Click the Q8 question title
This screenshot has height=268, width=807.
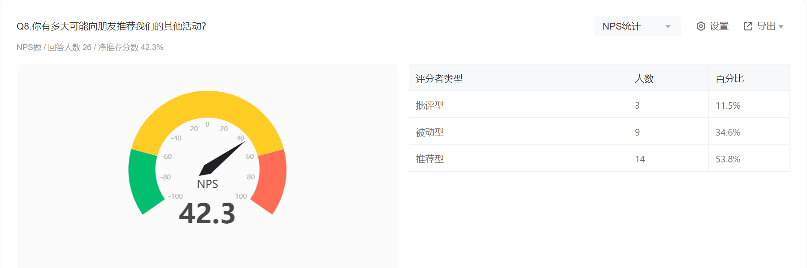click(111, 26)
